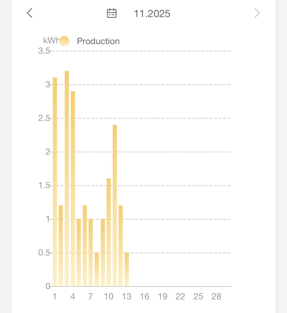The height and width of the screenshot is (313, 287).
Task: Go to the next month
Action: tap(257, 13)
